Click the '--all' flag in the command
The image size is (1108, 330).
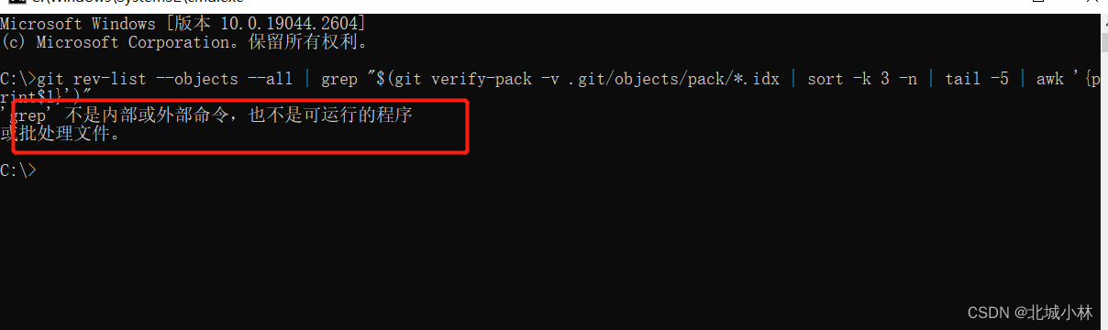pyautogui.click(x=271, y=79)
